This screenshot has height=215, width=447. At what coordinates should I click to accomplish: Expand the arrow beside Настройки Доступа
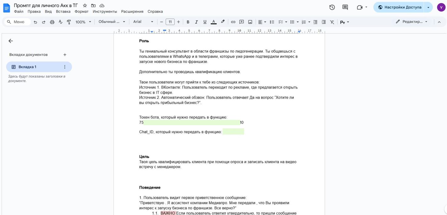pyautogui.click(x=428, y=7)
